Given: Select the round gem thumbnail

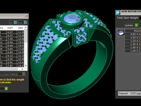Looking at the screenshot, I should coord(121,33).
